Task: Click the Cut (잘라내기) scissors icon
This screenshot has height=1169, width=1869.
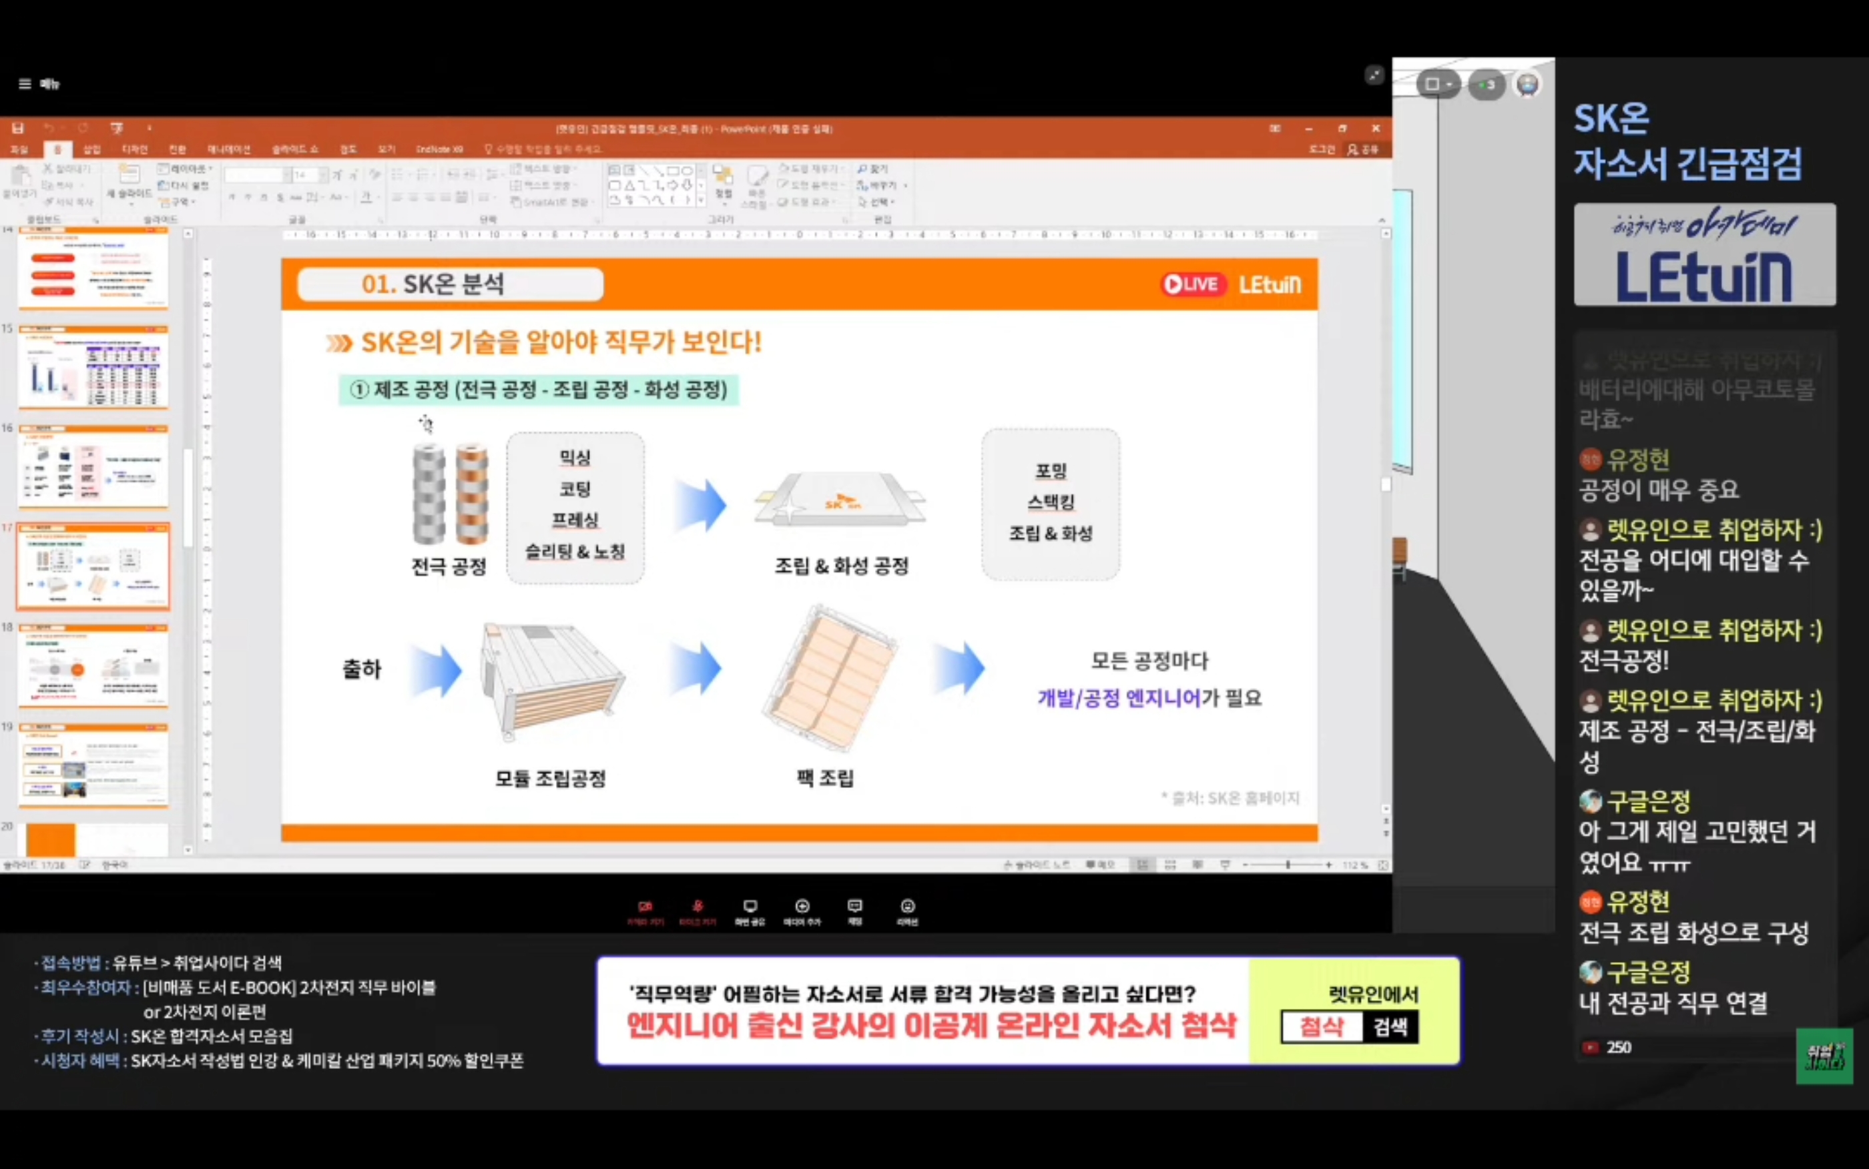Action: click(47, 169)
